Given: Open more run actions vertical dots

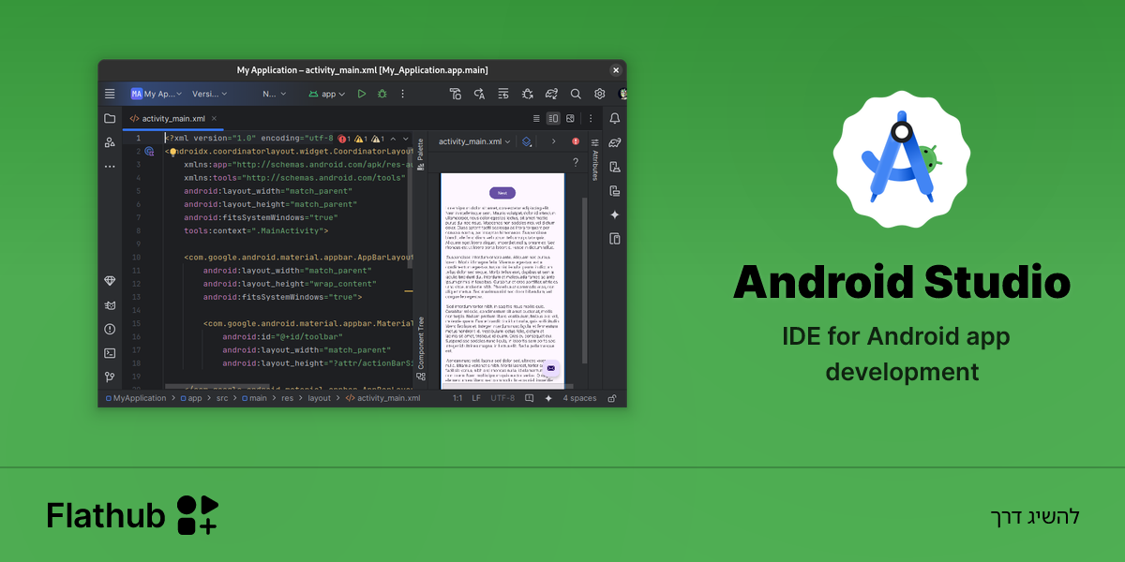Looking at the screenshot, I should (x=403, y=94).
